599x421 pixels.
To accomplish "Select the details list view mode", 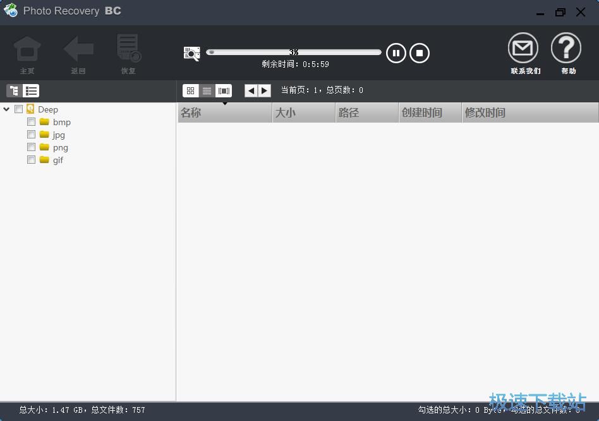I will pyautogui.click(x=207, y=90).
